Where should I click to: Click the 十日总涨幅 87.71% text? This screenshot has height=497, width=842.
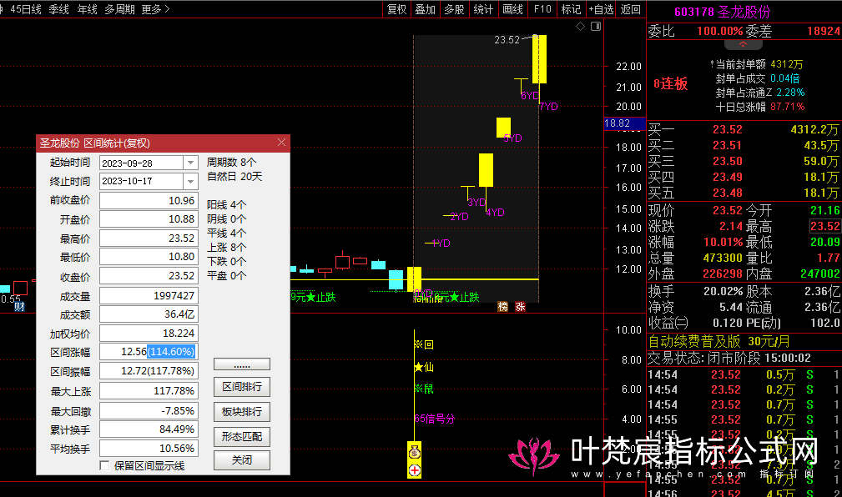point(760,107)
